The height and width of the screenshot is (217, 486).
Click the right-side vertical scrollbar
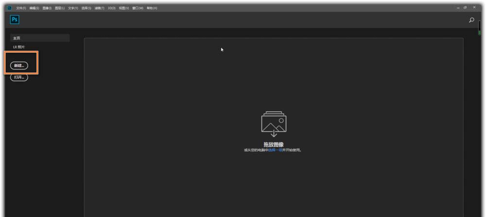tap(480, 28)
